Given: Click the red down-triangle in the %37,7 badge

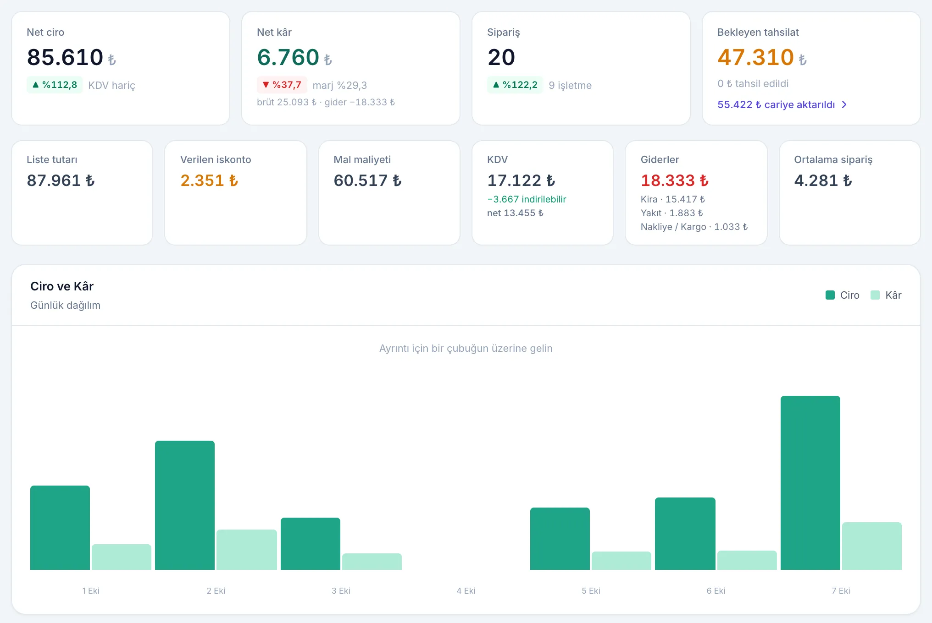Looking at the screenshot, I should pyautogui.click(x=266, y=85).
